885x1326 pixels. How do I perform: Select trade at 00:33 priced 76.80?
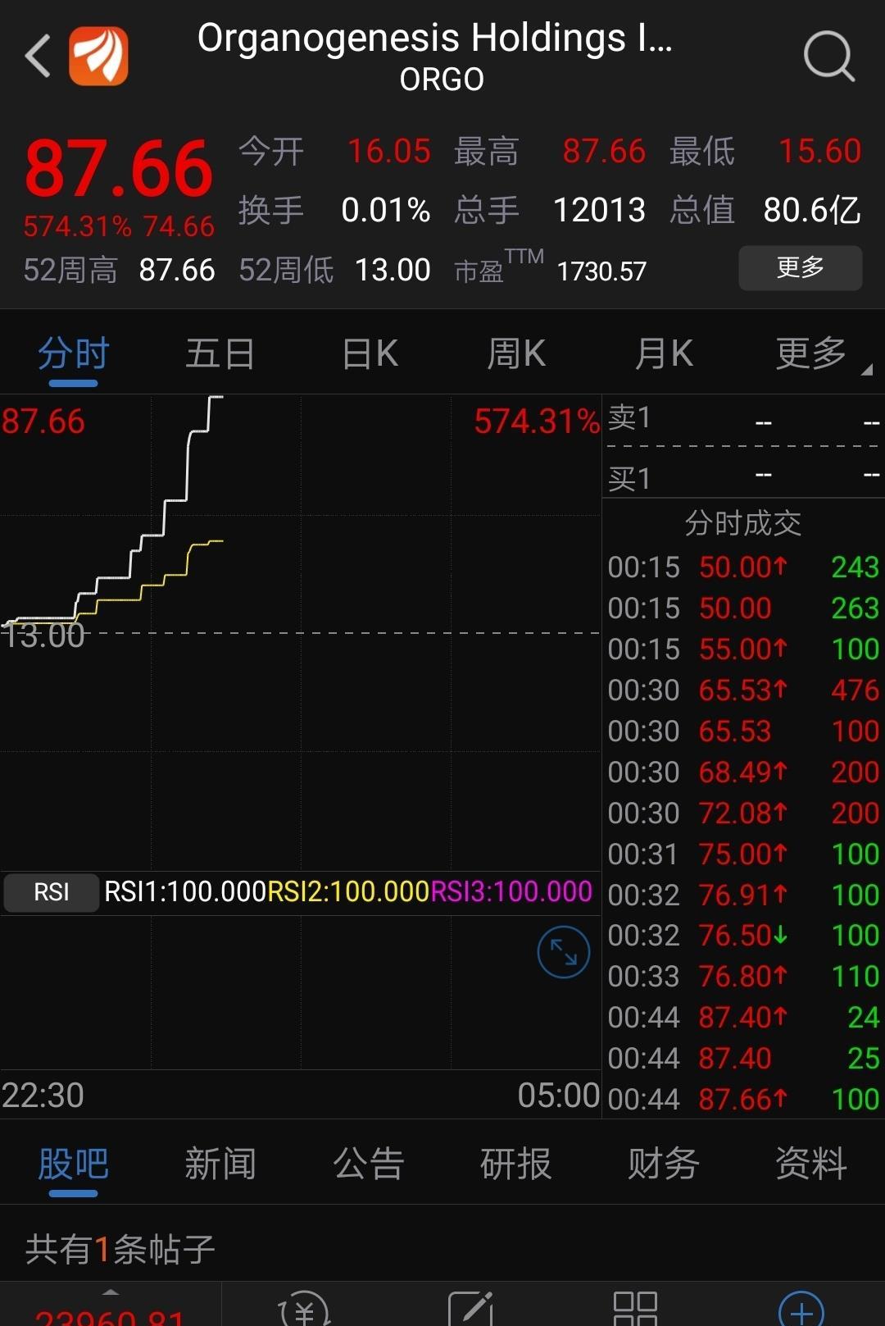(743, 977)
